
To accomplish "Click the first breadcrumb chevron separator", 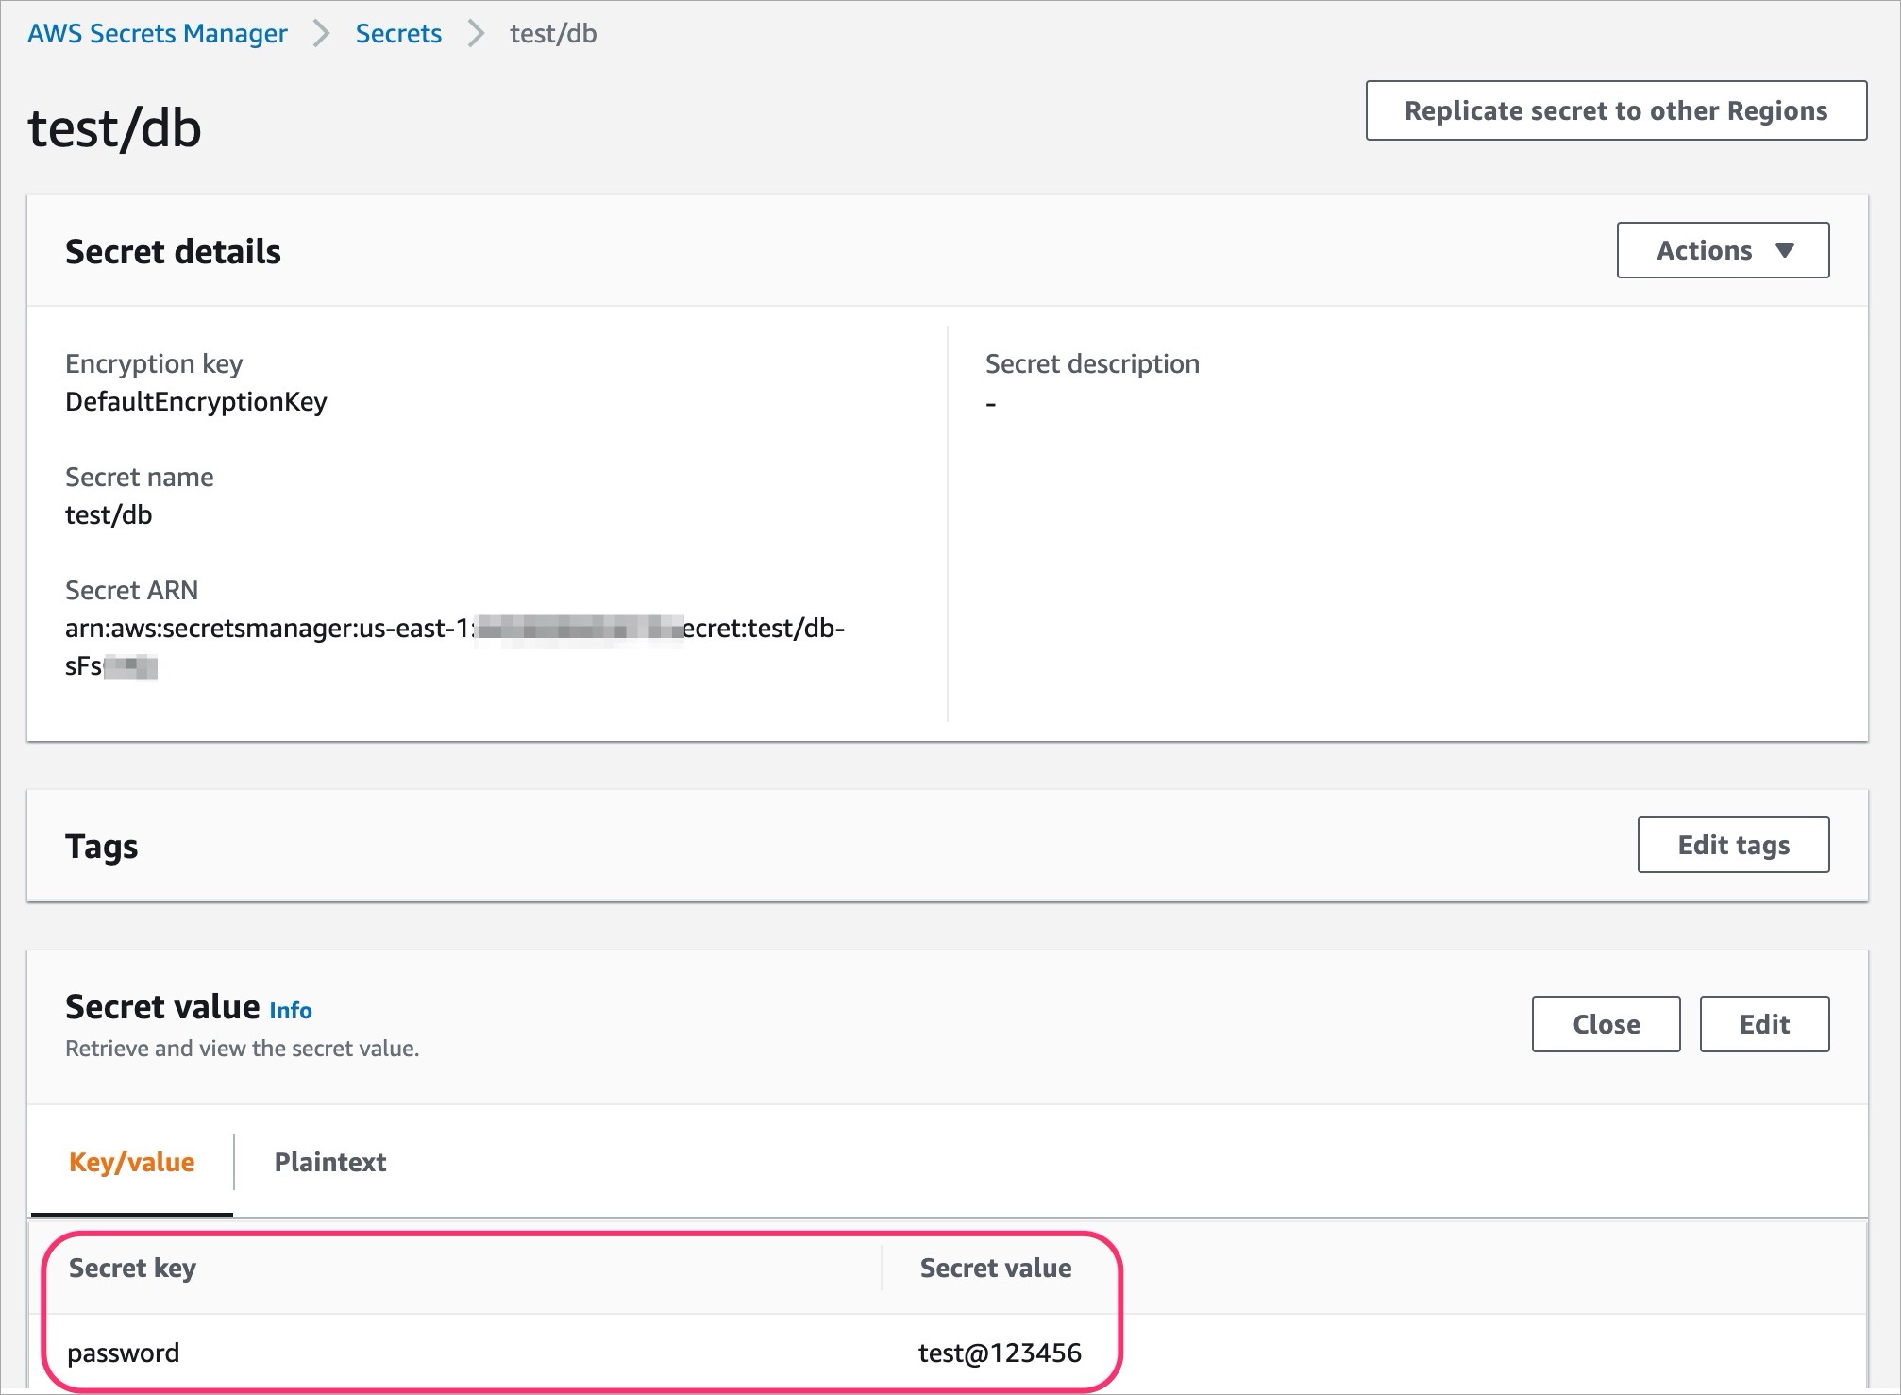I will pos(322,34).
